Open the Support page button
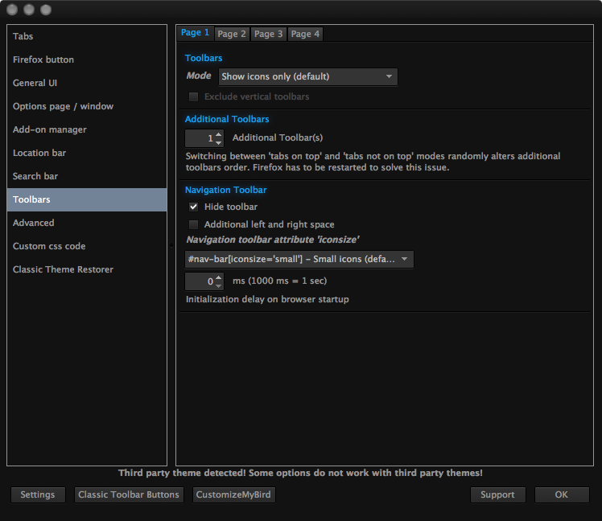This screenshot has height=521, width=602. [x=497, y=495]
